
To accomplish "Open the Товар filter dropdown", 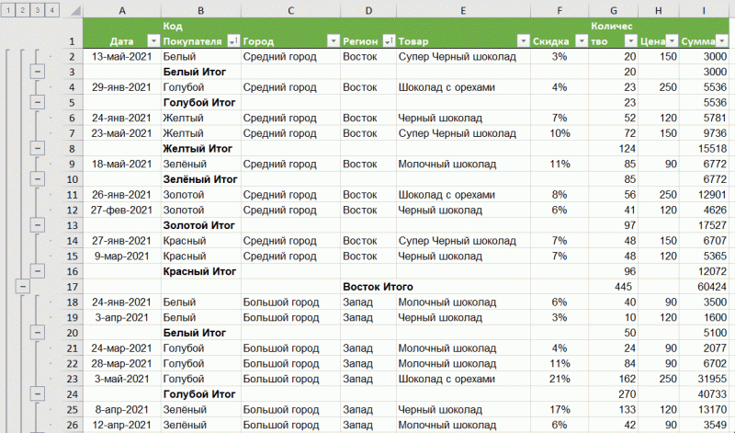I will tap(523, 41).
